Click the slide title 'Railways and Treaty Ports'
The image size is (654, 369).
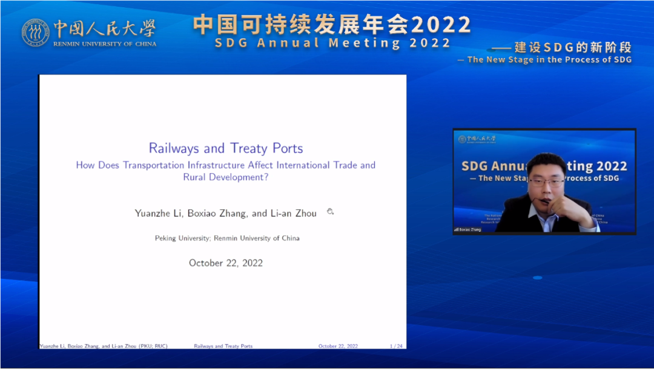226,148
